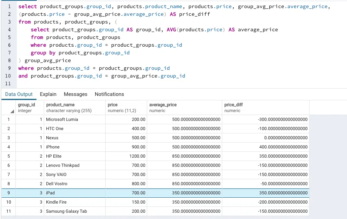Click the Nexus product cell
Screen dimensions: 347x219
(75, 138)
